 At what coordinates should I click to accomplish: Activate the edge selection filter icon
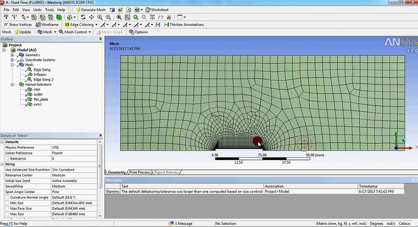click(x=42, y=17)
